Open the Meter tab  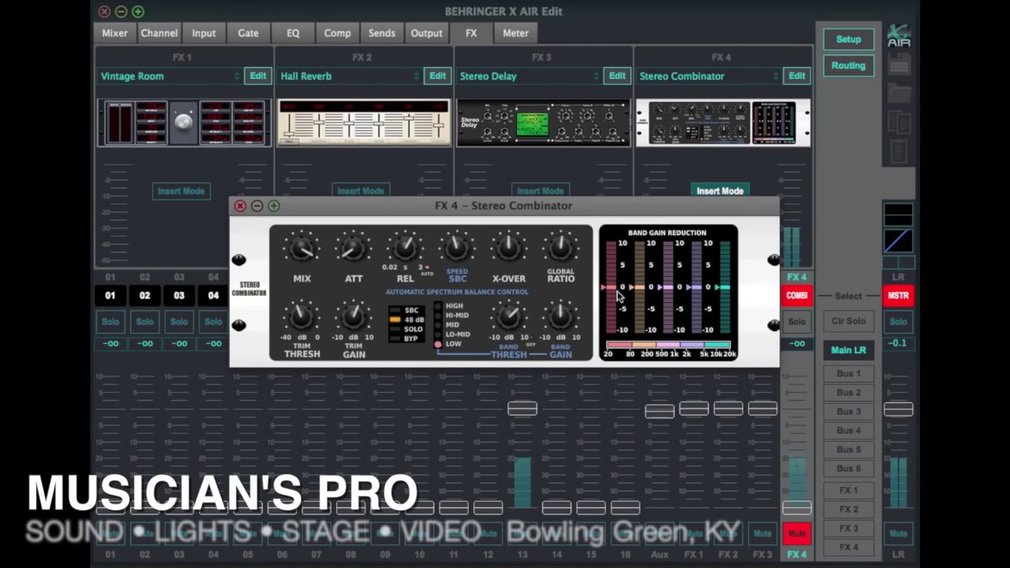(x=516, y=33)
